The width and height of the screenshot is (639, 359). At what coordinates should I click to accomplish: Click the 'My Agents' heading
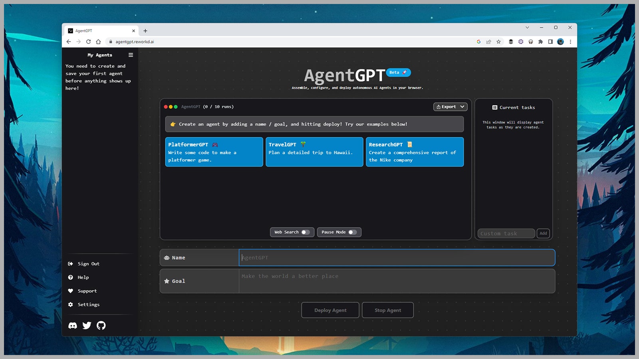point(100,55)
